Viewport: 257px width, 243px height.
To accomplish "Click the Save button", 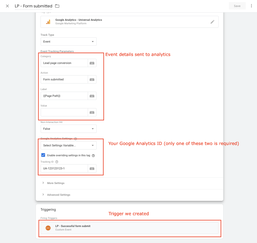I will 237,6.
